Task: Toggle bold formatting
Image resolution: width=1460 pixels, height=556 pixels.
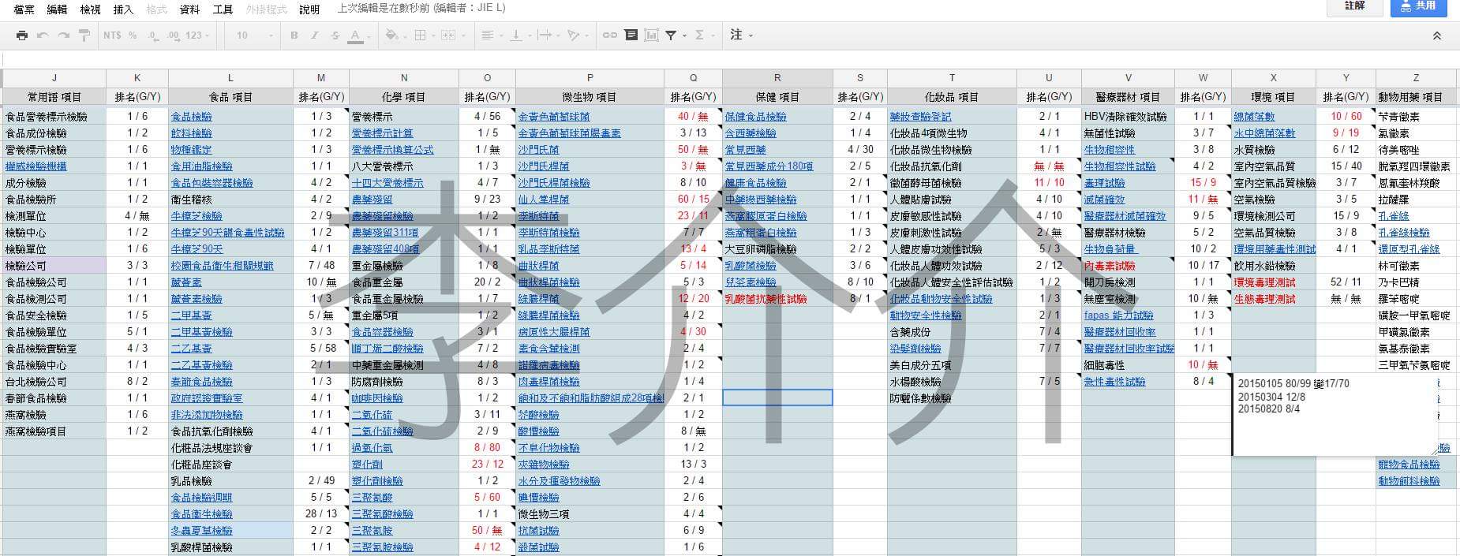Action: [294, 35]
